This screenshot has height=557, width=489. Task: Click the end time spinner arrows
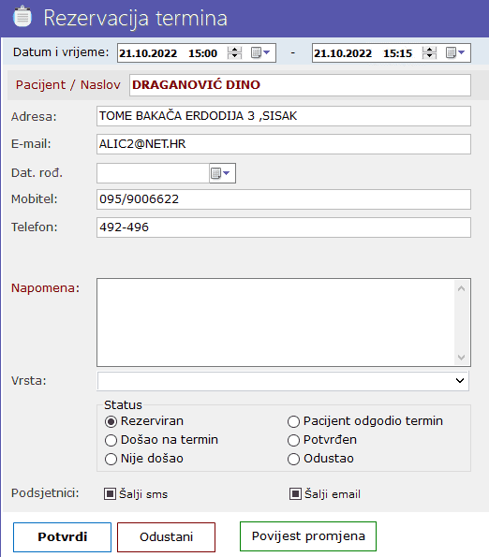pyautogui.click(x=429, y=53)
